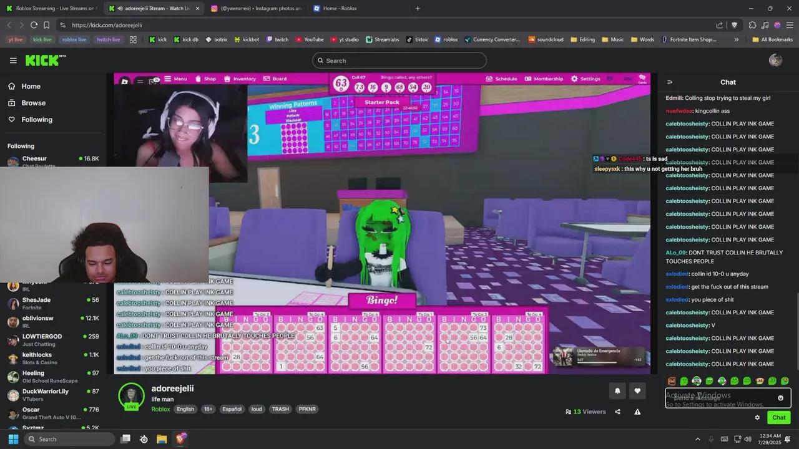This screenshot has width=799, height=449.
Task: Toggle the sidebar with the hamburger menu
Action: pos(13,60)
